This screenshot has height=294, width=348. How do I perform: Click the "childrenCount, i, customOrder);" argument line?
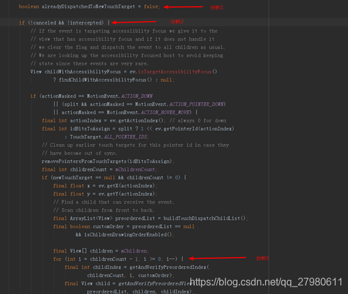pyautogui.click(x=131, y=275)
